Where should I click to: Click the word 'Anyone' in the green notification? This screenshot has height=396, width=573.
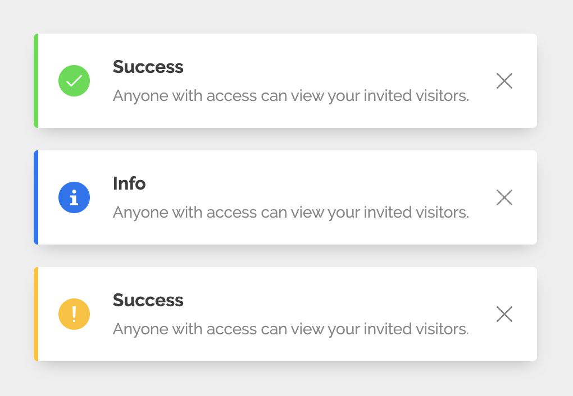coord(140,96)
